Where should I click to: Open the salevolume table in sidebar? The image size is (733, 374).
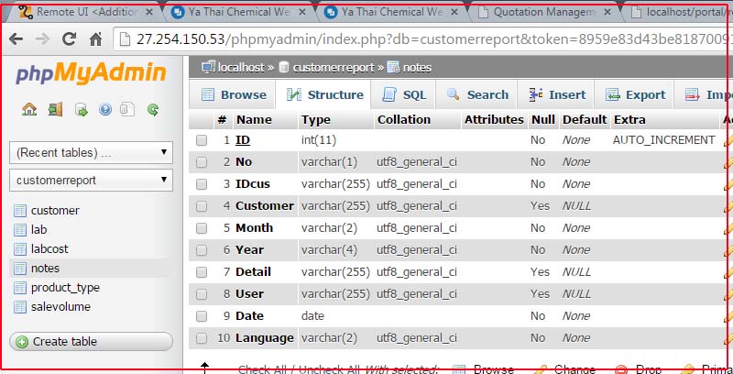(60, 307)
